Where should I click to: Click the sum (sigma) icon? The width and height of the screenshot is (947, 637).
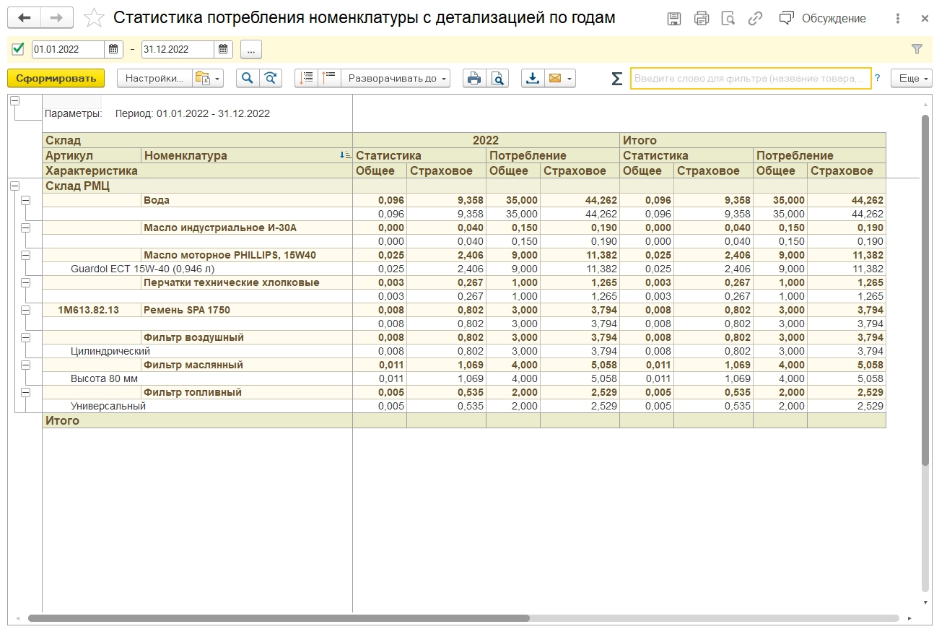point(616,78)
